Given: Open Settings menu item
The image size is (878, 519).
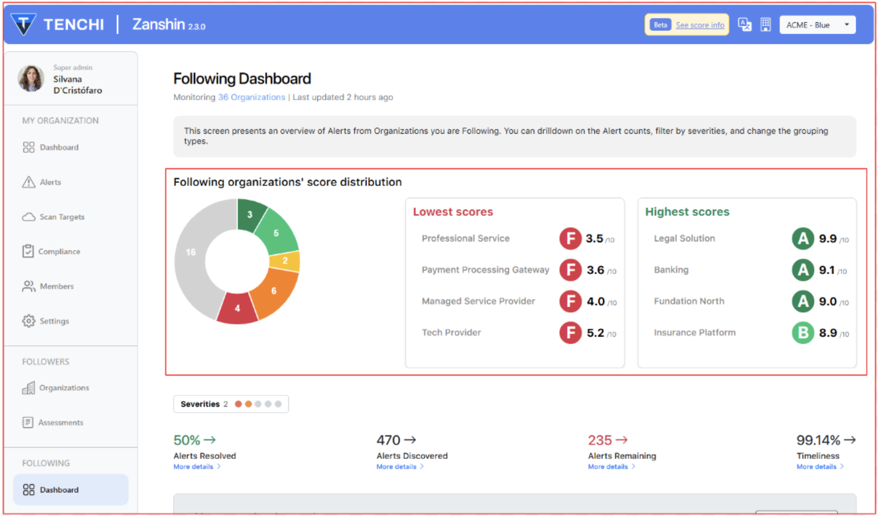Looking at the screenshot, I should coord(55,321).
